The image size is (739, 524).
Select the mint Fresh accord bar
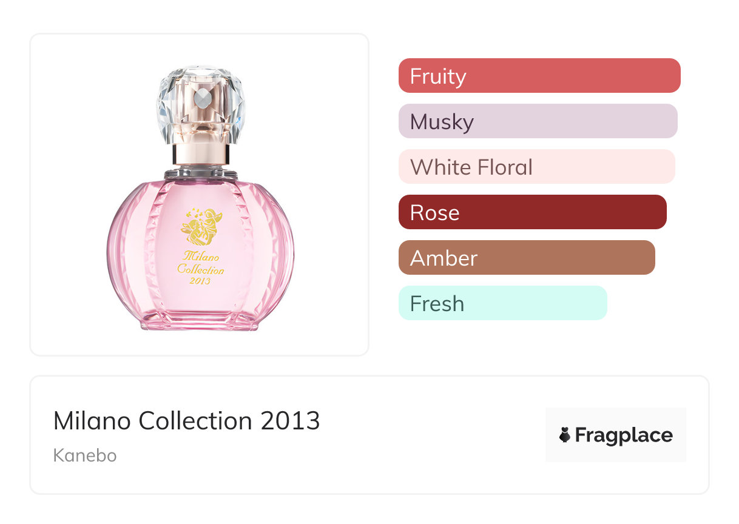502,303
